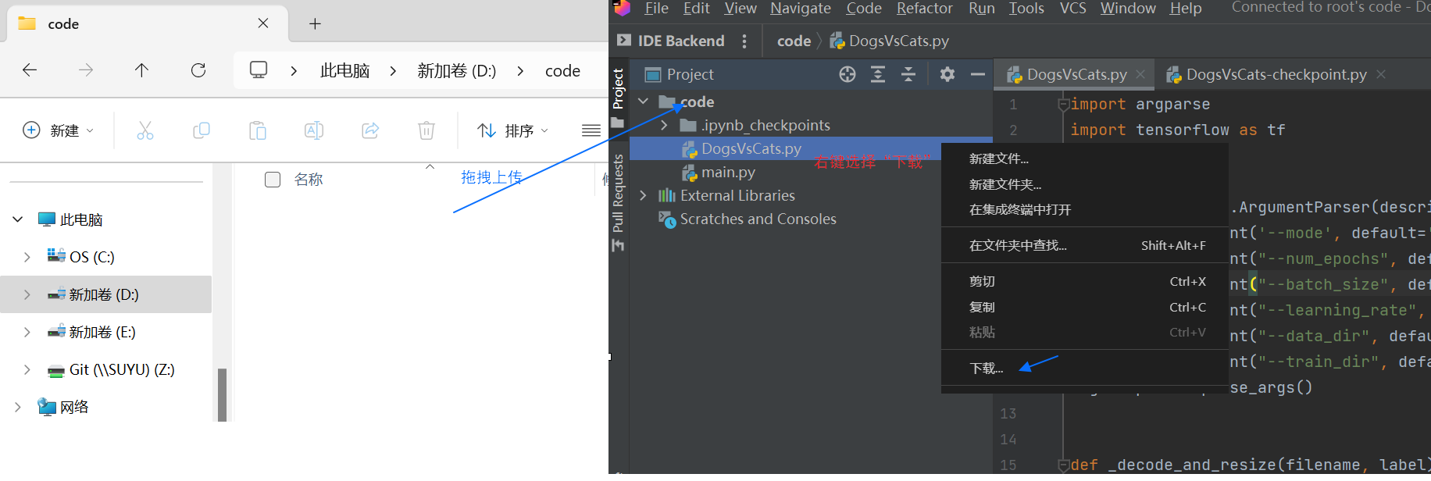Click the Share icon in Explorer toolbar
Image resolution: width=1431 pixels, height=481 pixels.
point(370,130)
